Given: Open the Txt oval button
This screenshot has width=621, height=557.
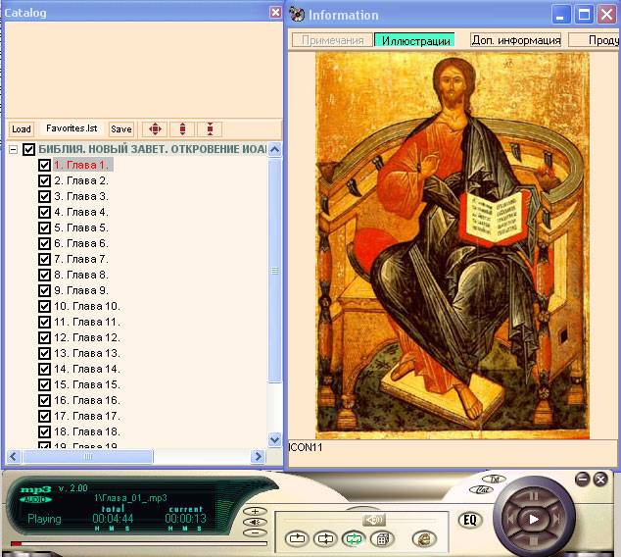Looking at the screenshot, I should click(x=494, y=479).
